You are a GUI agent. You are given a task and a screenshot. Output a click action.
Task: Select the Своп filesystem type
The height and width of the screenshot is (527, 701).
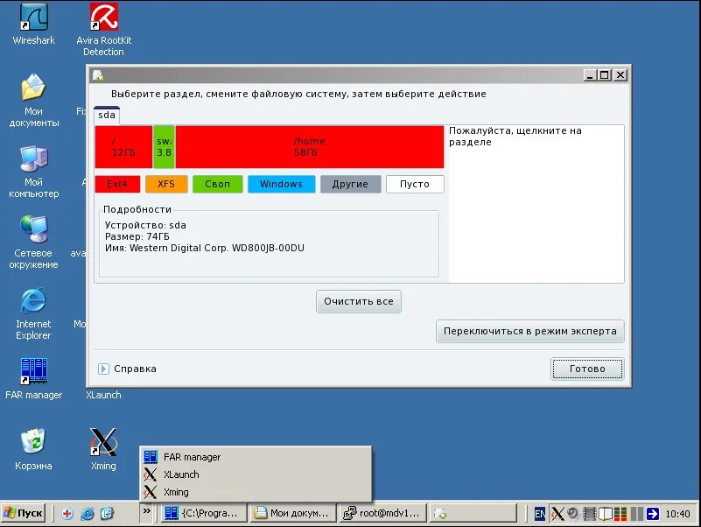(217, 184)
